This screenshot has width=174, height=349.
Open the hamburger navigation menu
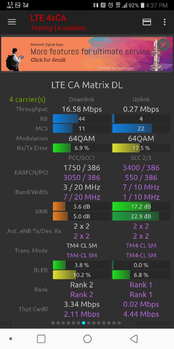click(x=12, y=22)
